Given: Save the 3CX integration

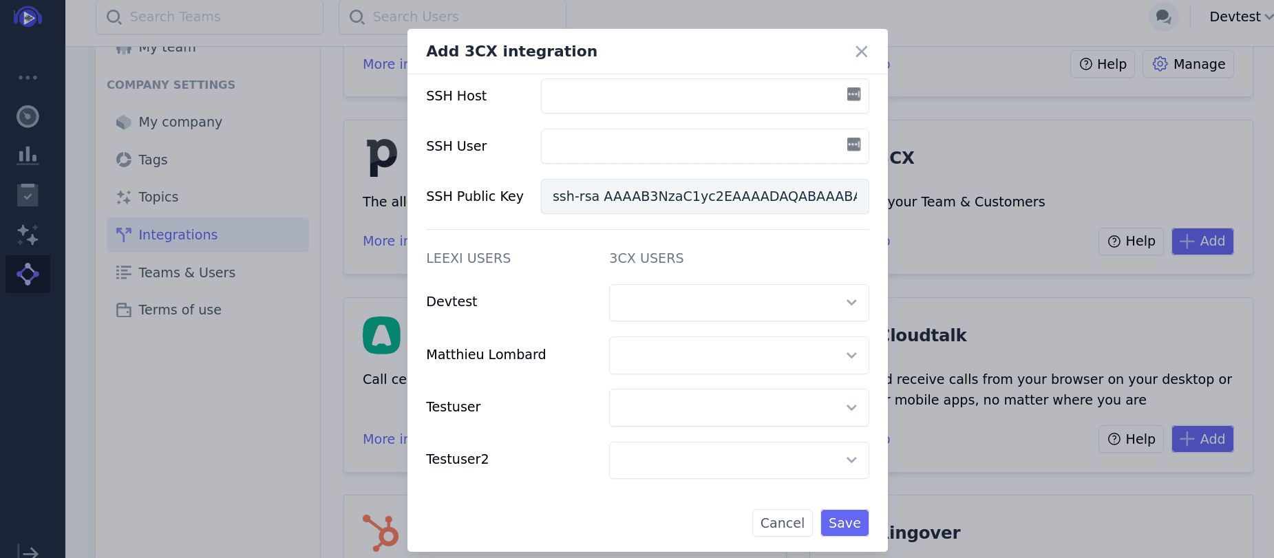Looking at the screenshot, I should (844, 523).
